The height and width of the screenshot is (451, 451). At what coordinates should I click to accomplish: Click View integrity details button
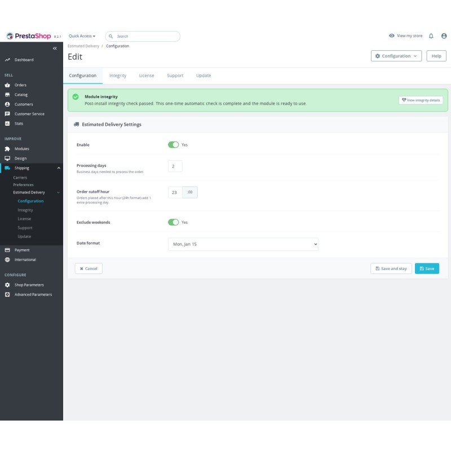(x=421, y=100)
